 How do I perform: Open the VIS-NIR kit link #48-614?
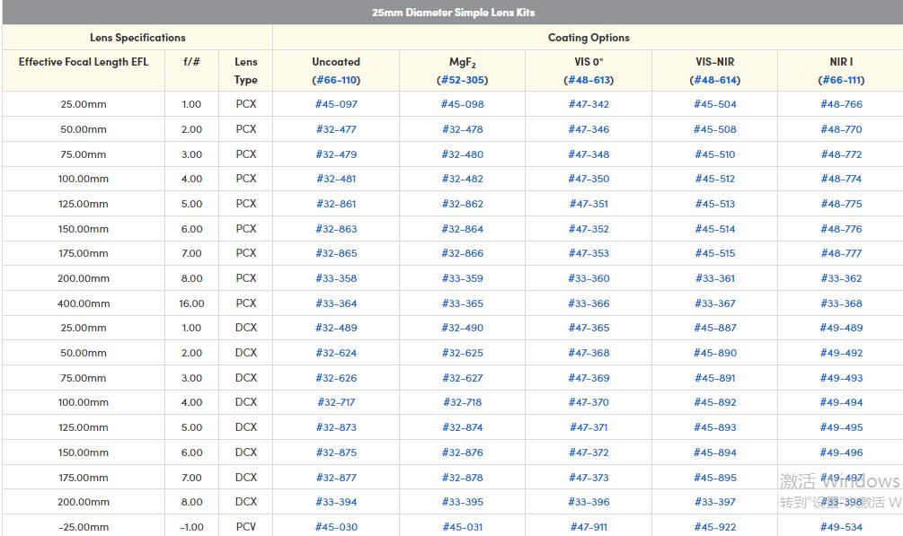714,80
